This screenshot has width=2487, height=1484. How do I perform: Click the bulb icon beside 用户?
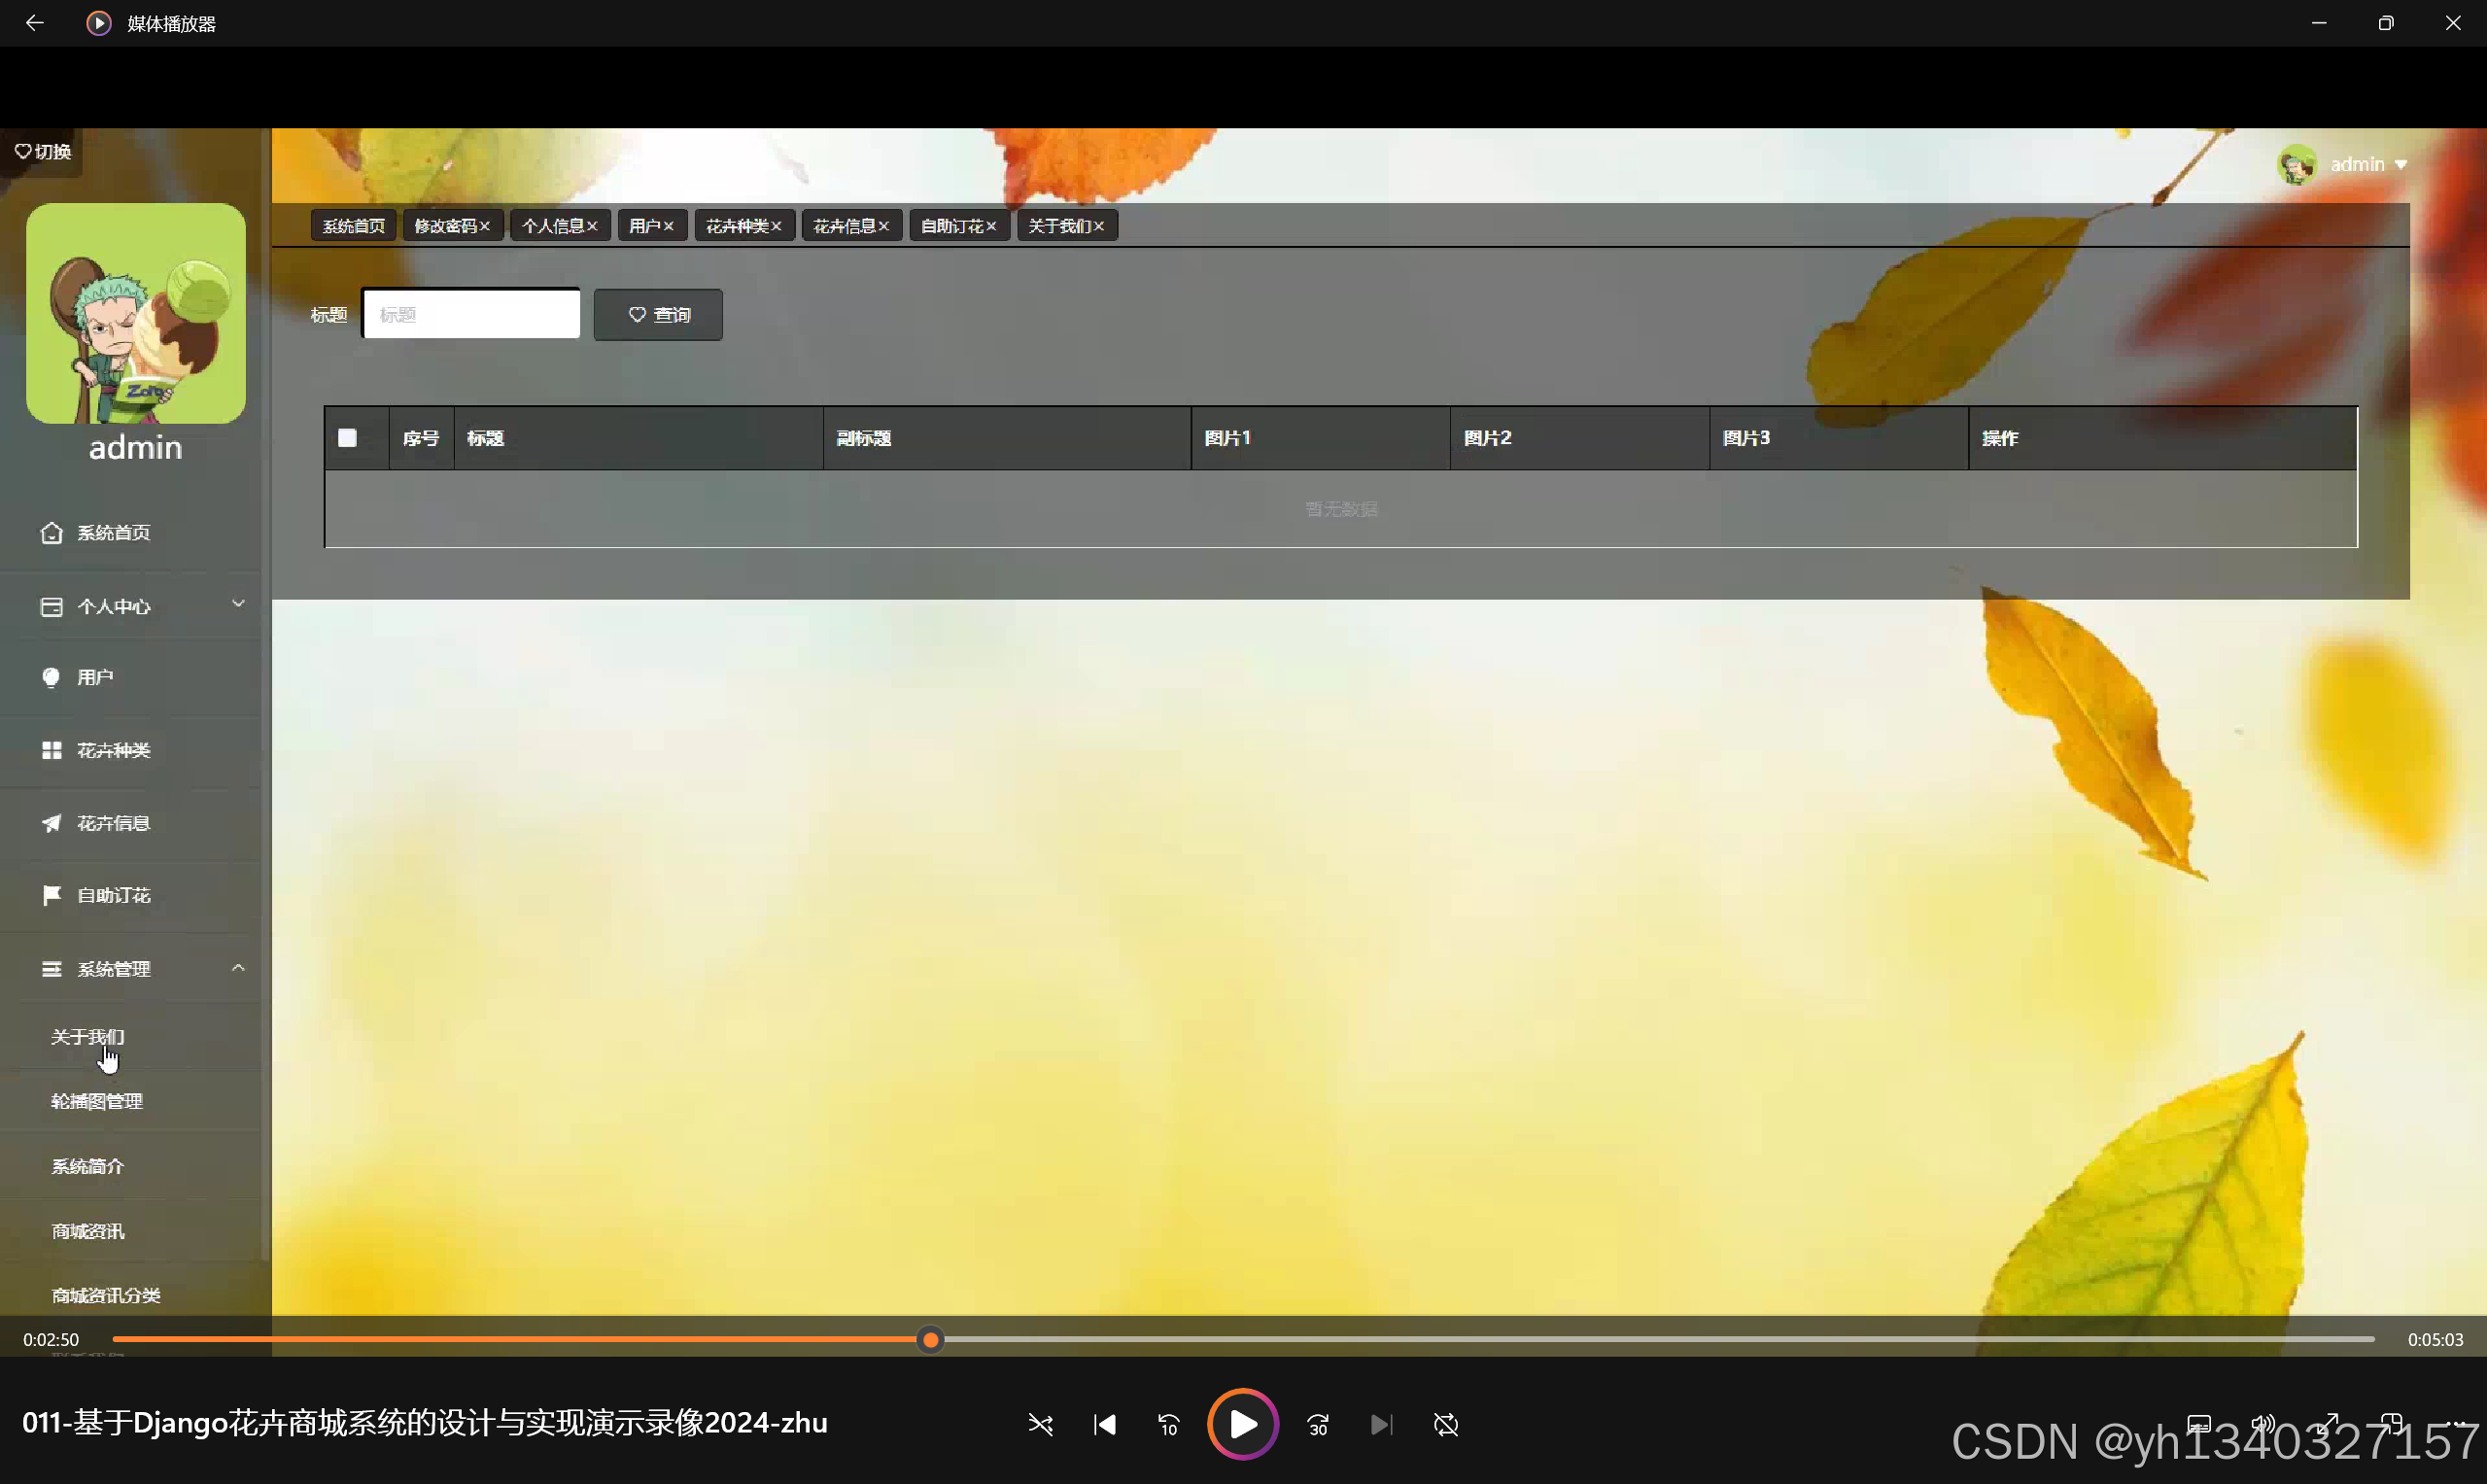pos(51,678)
